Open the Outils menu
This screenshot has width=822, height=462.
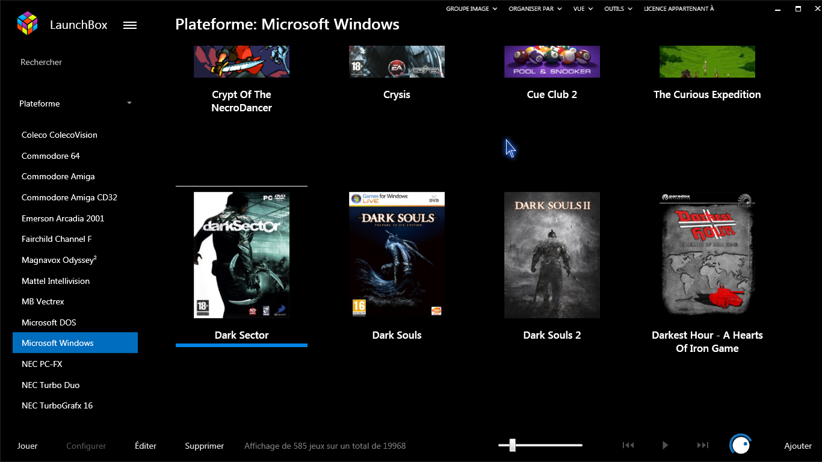[618, 9]
